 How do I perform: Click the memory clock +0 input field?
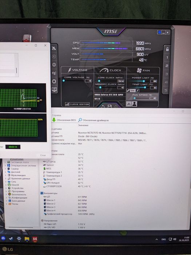pos(121,87)
